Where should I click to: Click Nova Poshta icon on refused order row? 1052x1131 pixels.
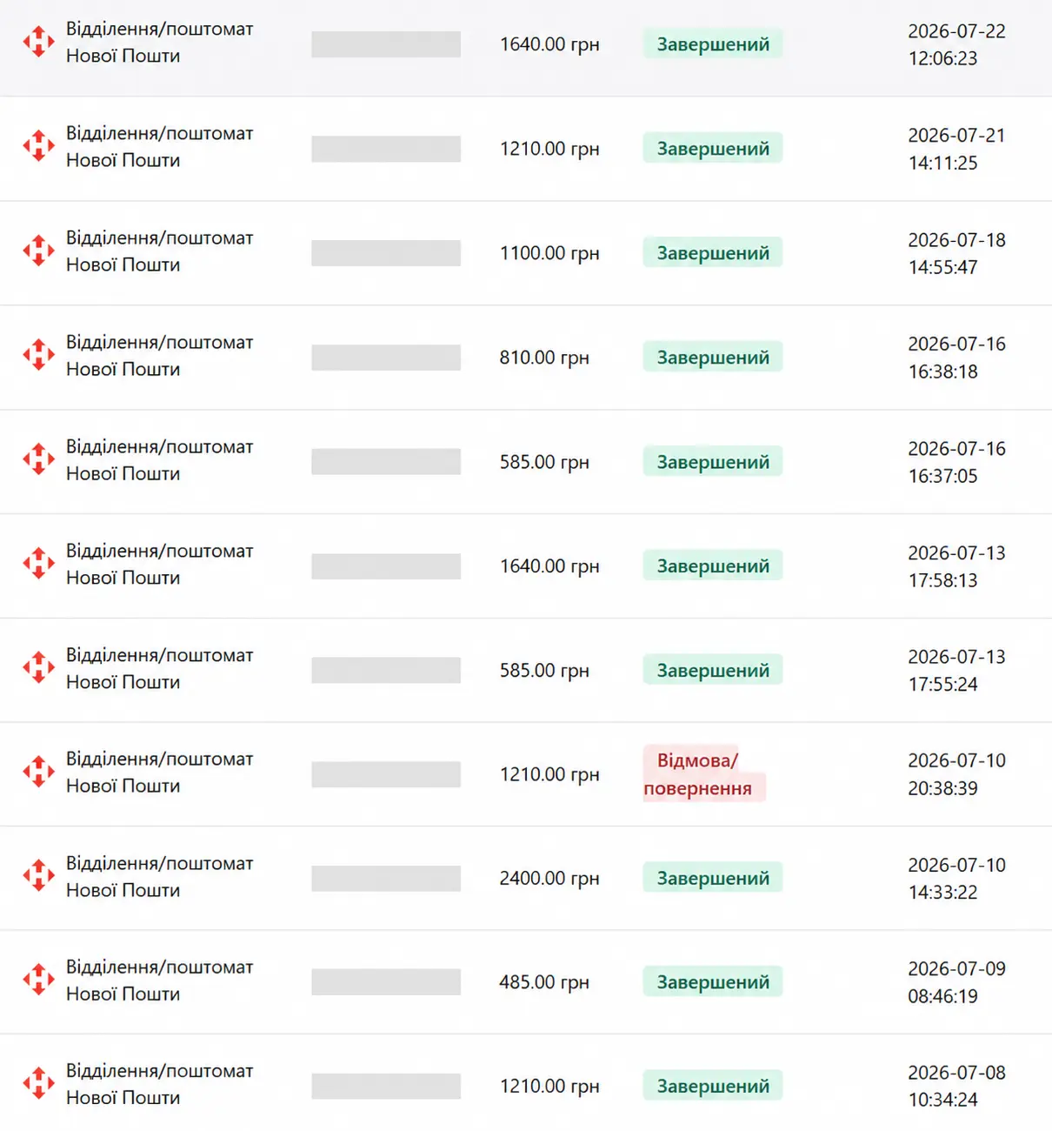pos(38,772)
